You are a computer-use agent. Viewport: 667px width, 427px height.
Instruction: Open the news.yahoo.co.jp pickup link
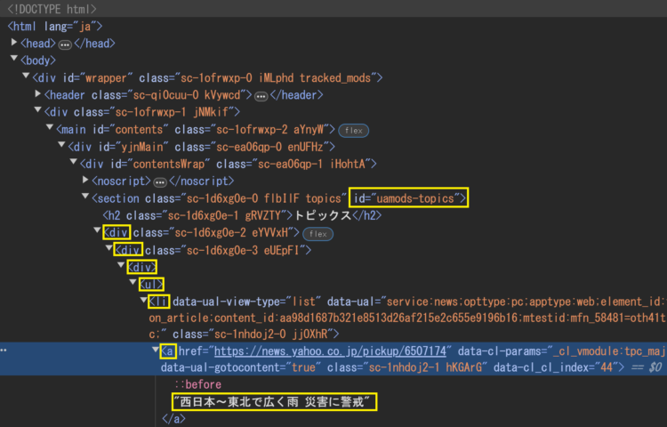[x=330, y=350]
